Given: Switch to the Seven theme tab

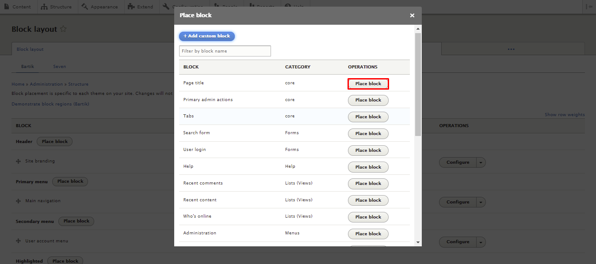Looking at the screenshot, I should click(x=59, y=66).
